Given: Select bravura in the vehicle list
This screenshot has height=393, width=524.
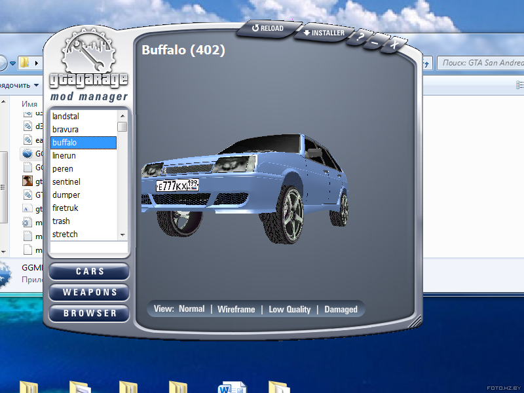Looking at the screenshot, I should [84, 129].
